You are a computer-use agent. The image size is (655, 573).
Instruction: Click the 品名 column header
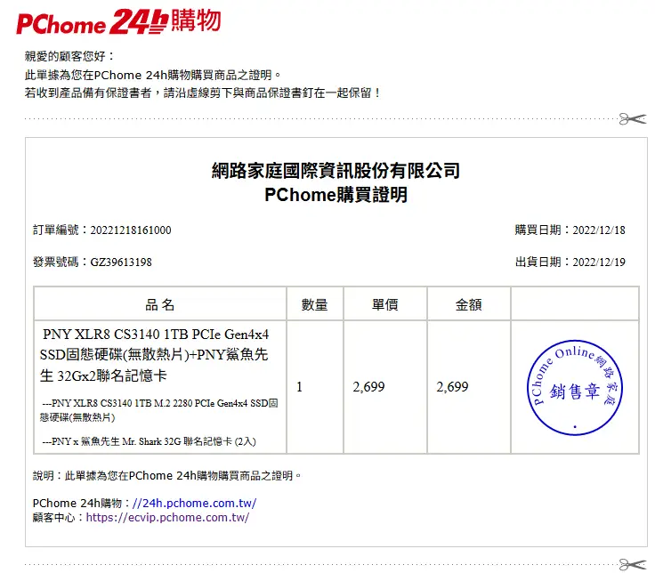pos(159,304)
